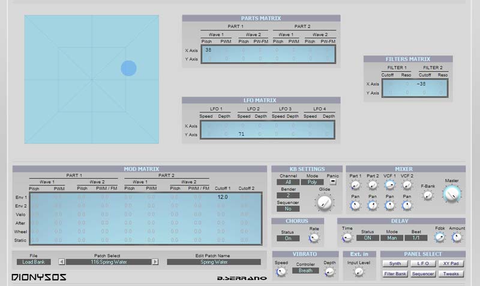Open the KB Channel All selector
The width and height of the screenshot is (480, 286).
pos(288,182)
